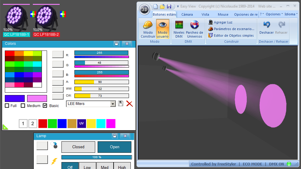
Task: Click the lamp shutter icon
Action: [54, 145]
